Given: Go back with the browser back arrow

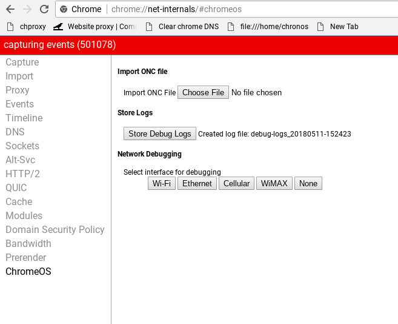Looking at the screenshot, I should coord(10,9).
